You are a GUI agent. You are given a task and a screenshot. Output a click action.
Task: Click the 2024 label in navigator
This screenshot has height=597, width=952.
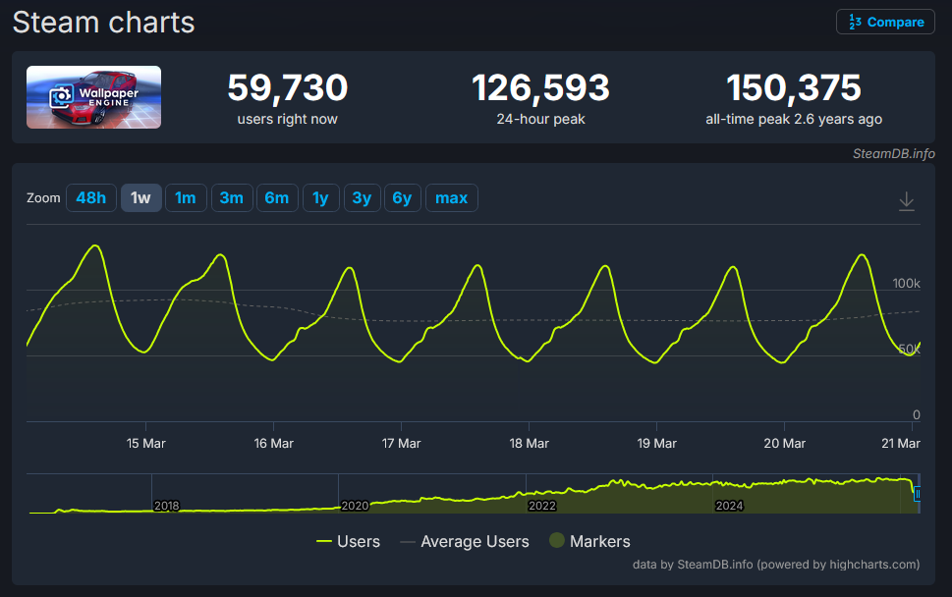[x=729, y=506]
